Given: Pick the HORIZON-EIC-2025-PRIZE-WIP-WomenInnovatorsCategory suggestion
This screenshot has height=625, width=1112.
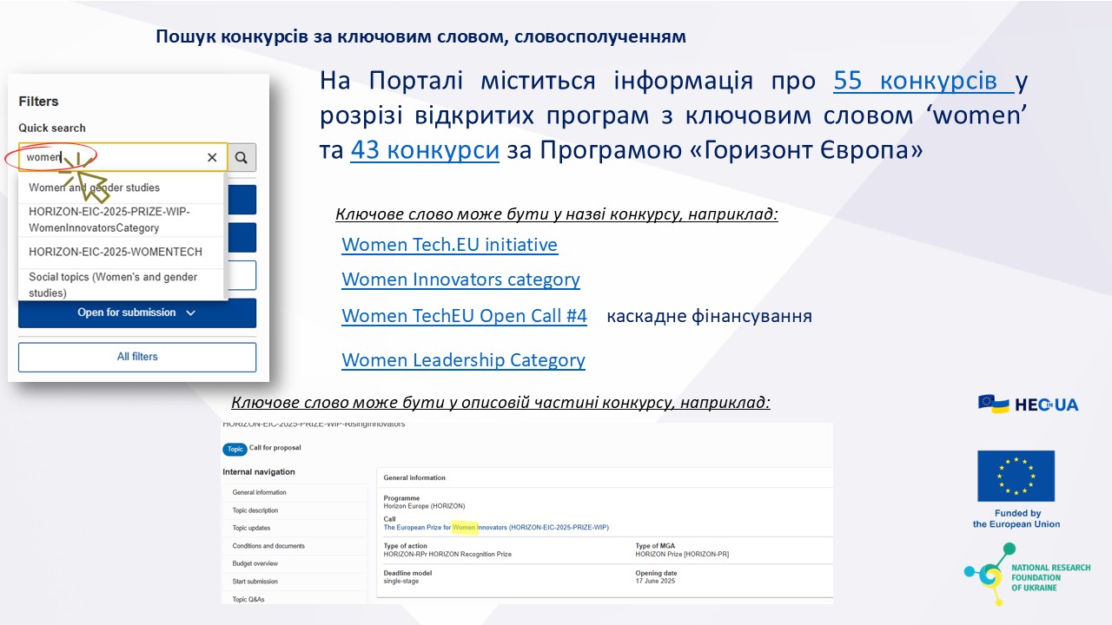Looking at the screenshot, I should click(x=109, y=220).
